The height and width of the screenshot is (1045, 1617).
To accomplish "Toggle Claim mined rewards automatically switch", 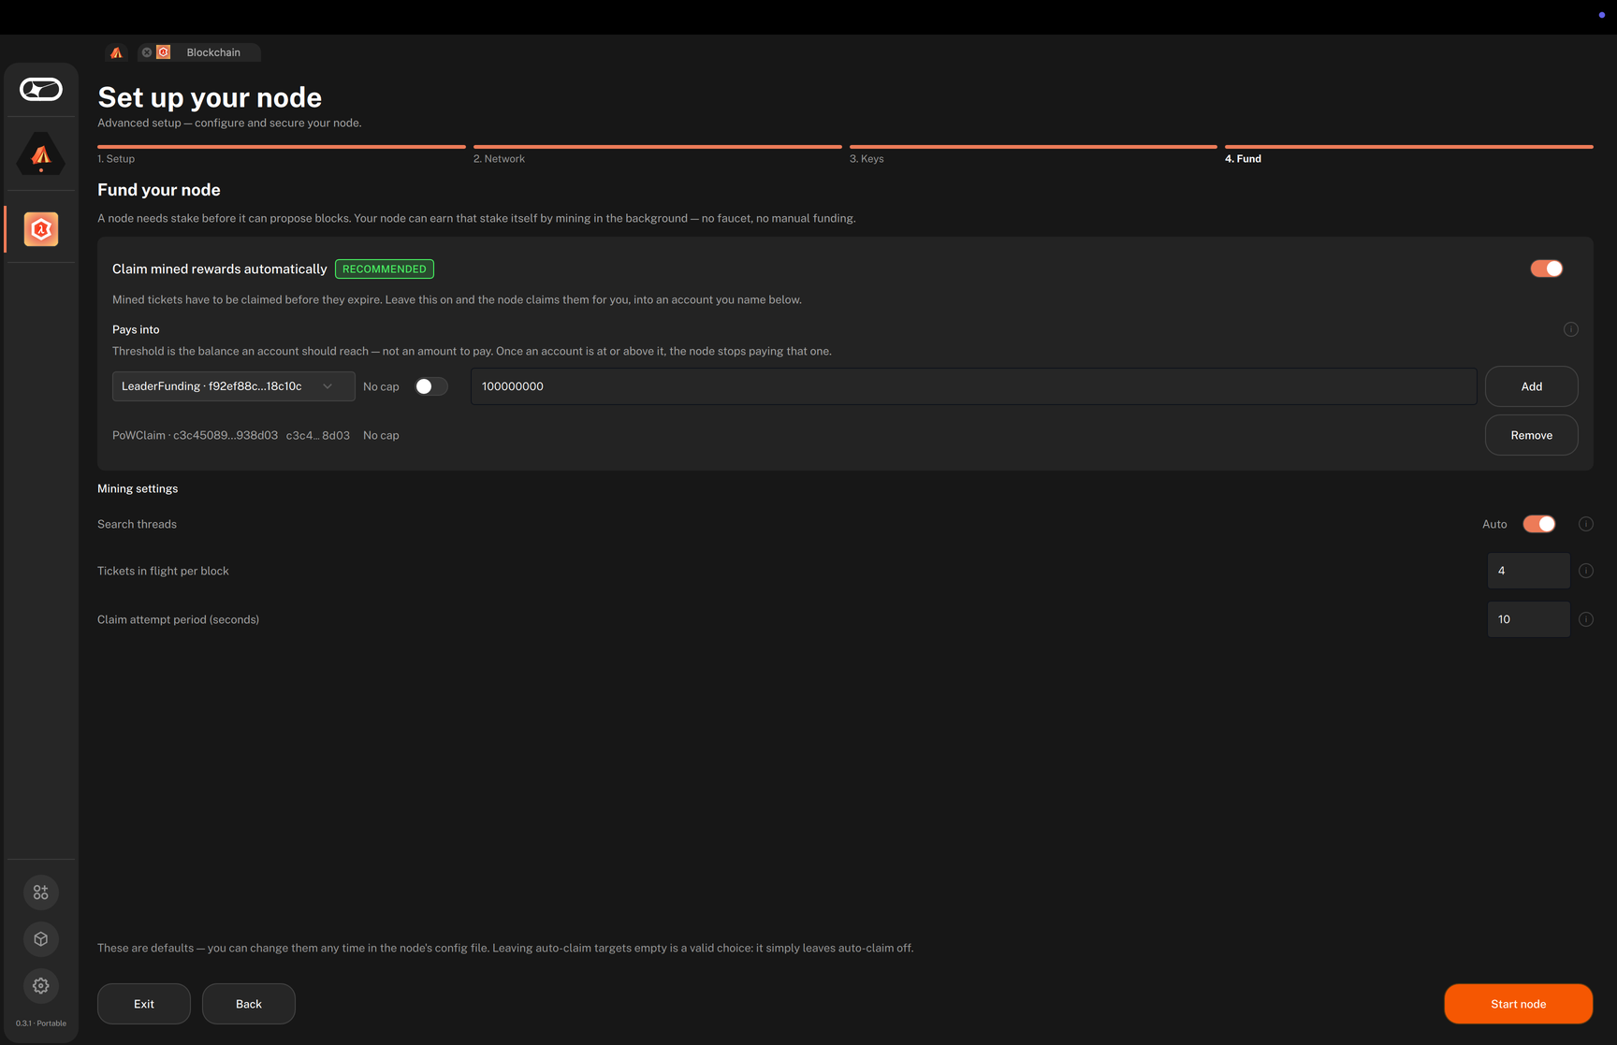I will click(x=1547, y=269).
